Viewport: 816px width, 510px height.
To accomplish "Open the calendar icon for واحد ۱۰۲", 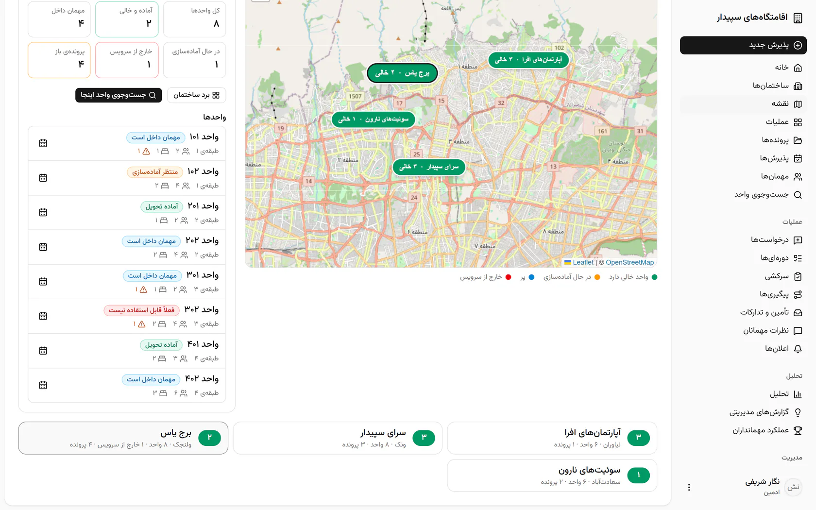I will coord(43,178).
